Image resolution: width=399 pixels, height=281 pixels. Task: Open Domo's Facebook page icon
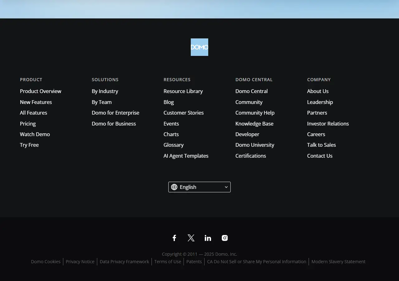tap(174, 238)
